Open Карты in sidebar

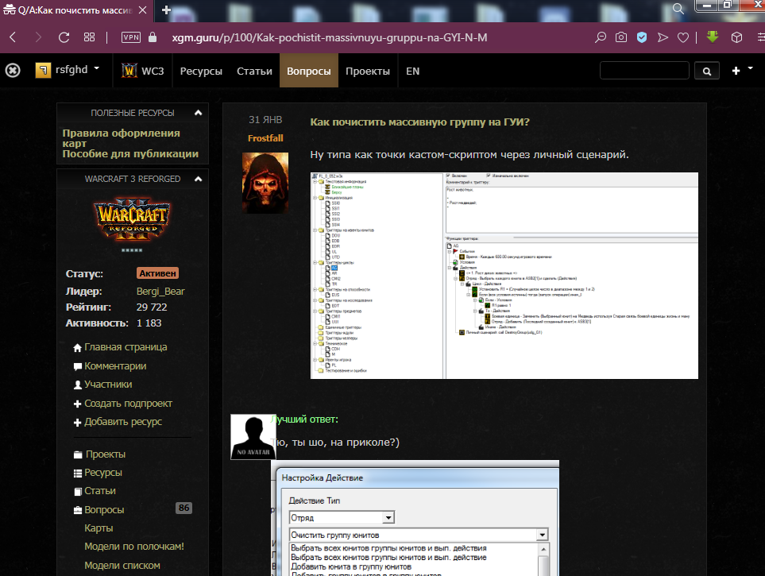[x=99, y=528]
